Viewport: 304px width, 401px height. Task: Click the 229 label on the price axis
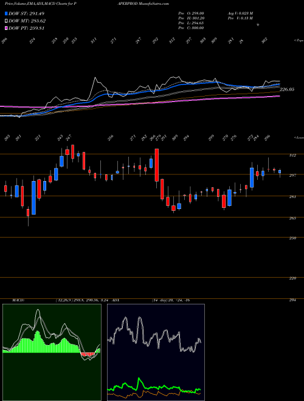tap(292, 278)
